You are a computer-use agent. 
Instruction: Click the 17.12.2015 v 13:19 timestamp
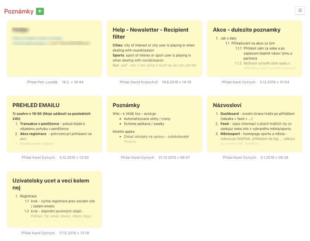tap(74, 233)
